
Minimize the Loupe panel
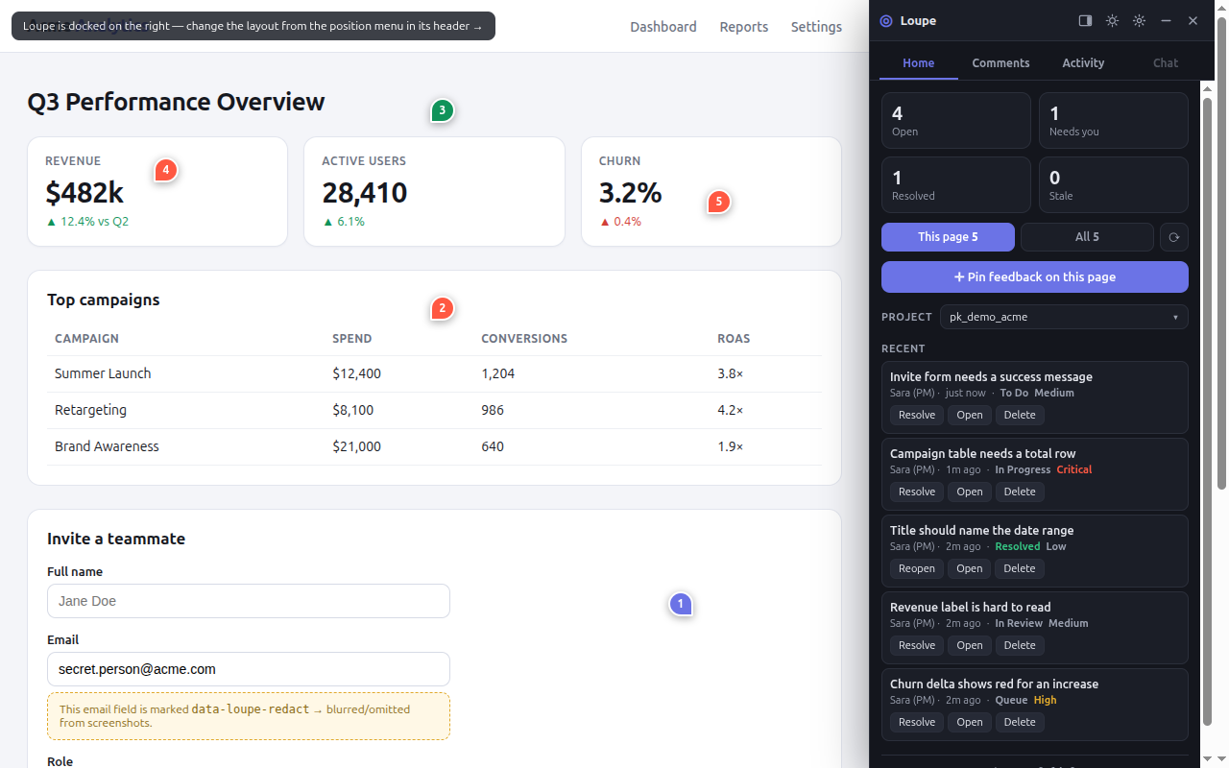(x=1166, y=20)
